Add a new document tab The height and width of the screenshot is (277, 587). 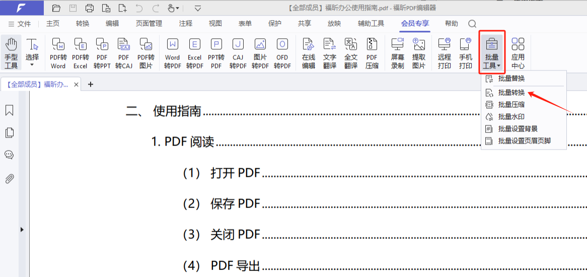click(x=91, y=84)
